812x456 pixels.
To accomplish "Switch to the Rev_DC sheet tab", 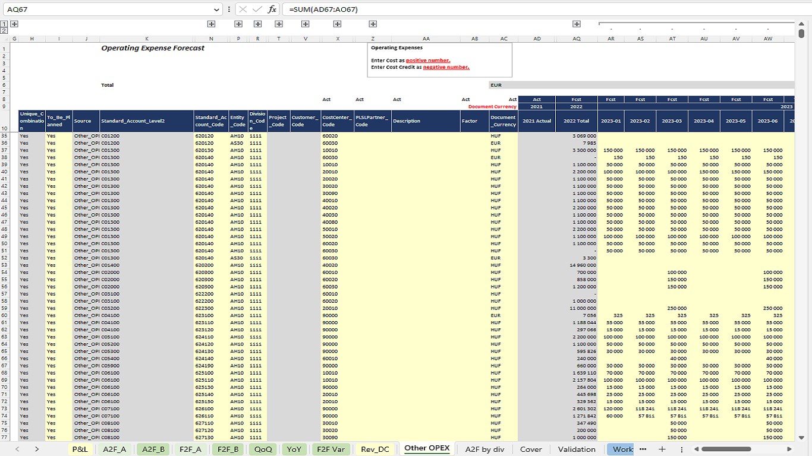I will point(375,449).
